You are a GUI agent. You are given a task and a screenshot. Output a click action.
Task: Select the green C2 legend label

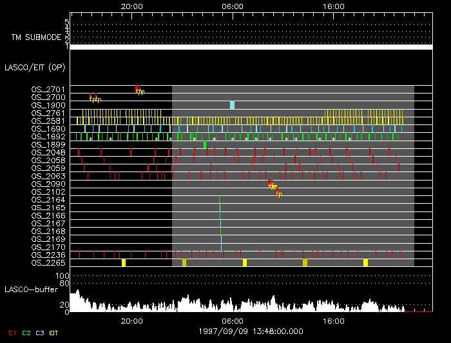point(26,332)
